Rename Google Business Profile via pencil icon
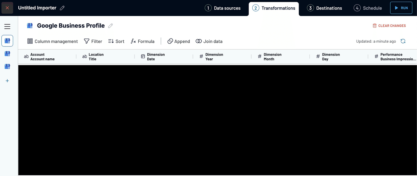Screen dimensions: 417x176 (x=111, y=26)
